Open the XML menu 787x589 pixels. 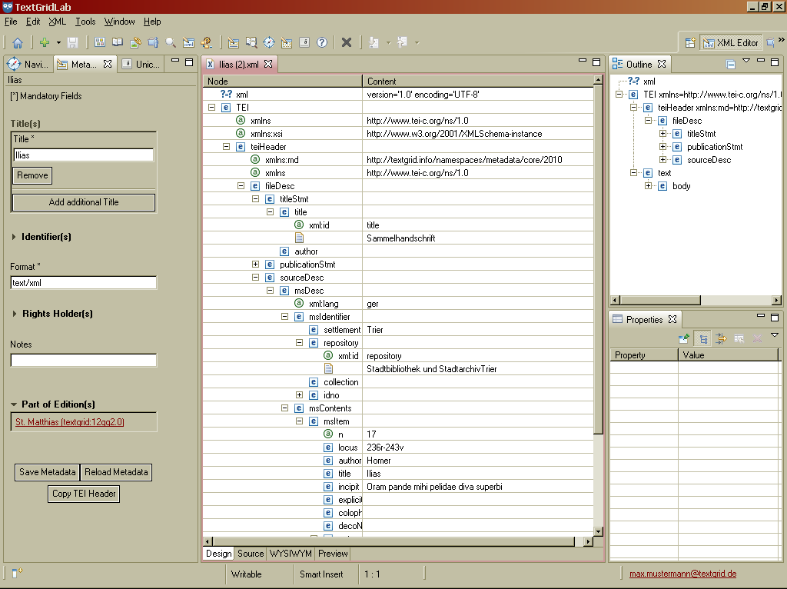[57, 22]
